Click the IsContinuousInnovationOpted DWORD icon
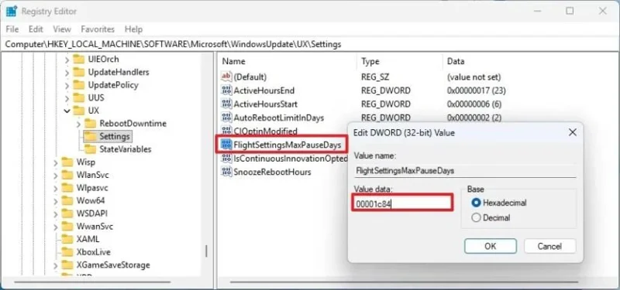This screenshot has width=620, height=290. click(226, 159)
